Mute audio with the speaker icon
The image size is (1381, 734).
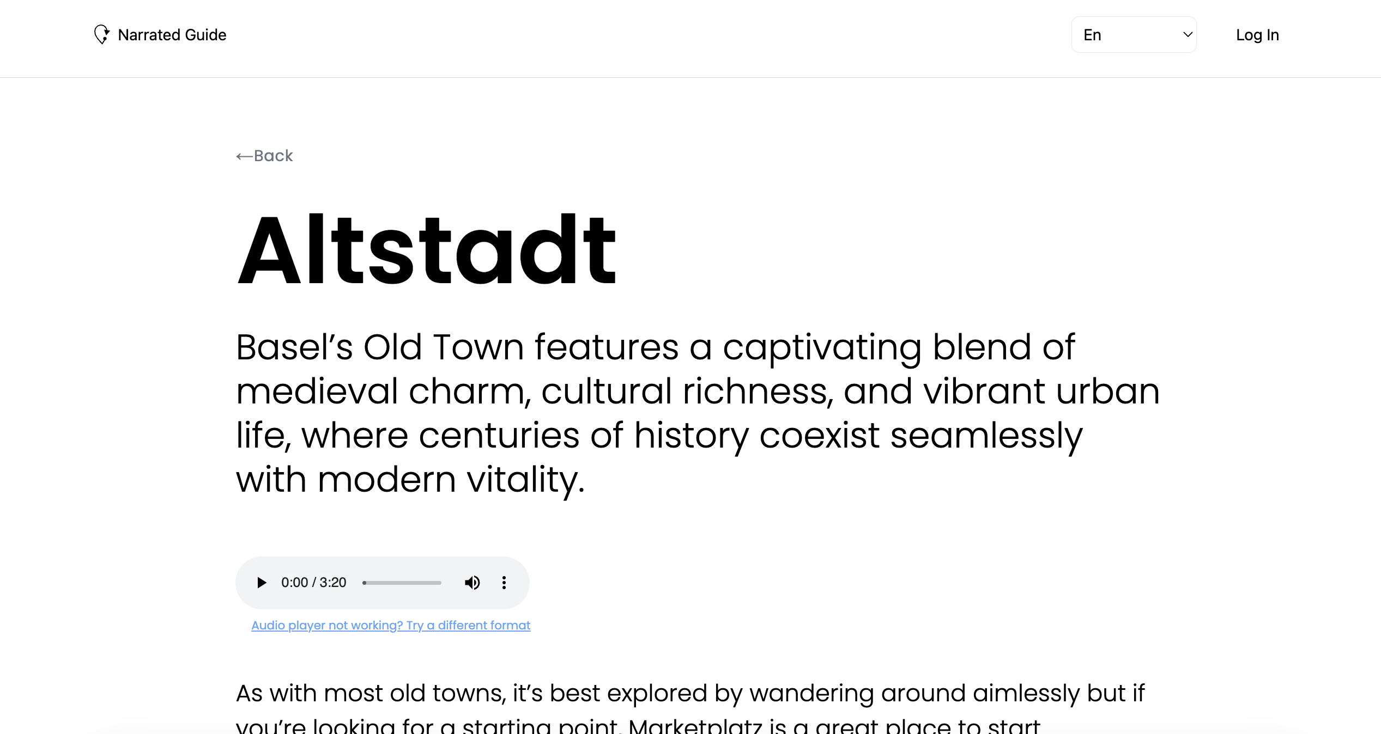coord(472,583)
